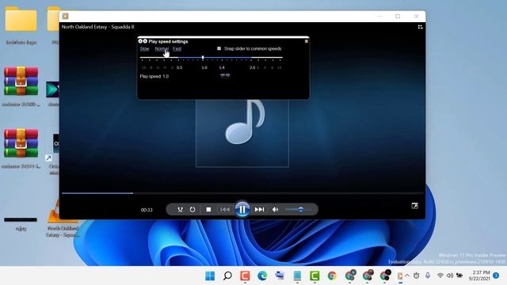507x285 pixels.
Task: Click the Media Player title bar icon
Action: click(x=65, y=16)
